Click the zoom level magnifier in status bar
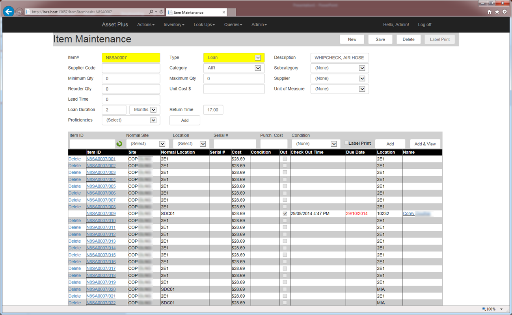The image size is (512, 315). [x=484, y=309]
